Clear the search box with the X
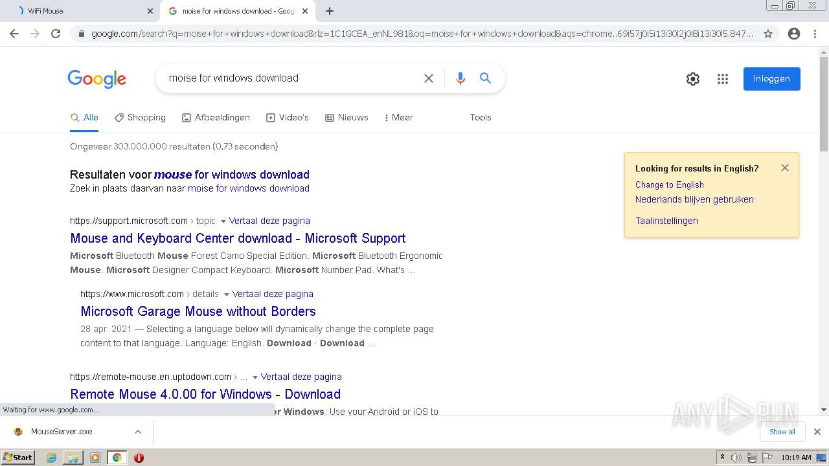This screenshot has height=466, width=829. tap(429, 78)
